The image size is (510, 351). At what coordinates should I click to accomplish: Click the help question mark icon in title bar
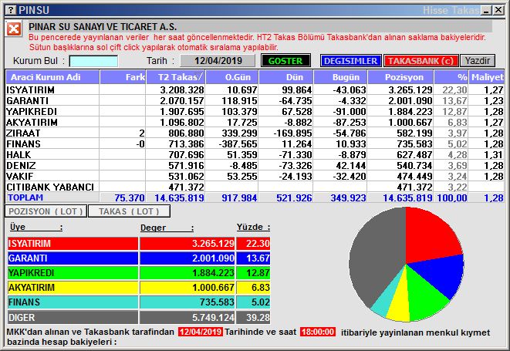[x=11, y=10]
